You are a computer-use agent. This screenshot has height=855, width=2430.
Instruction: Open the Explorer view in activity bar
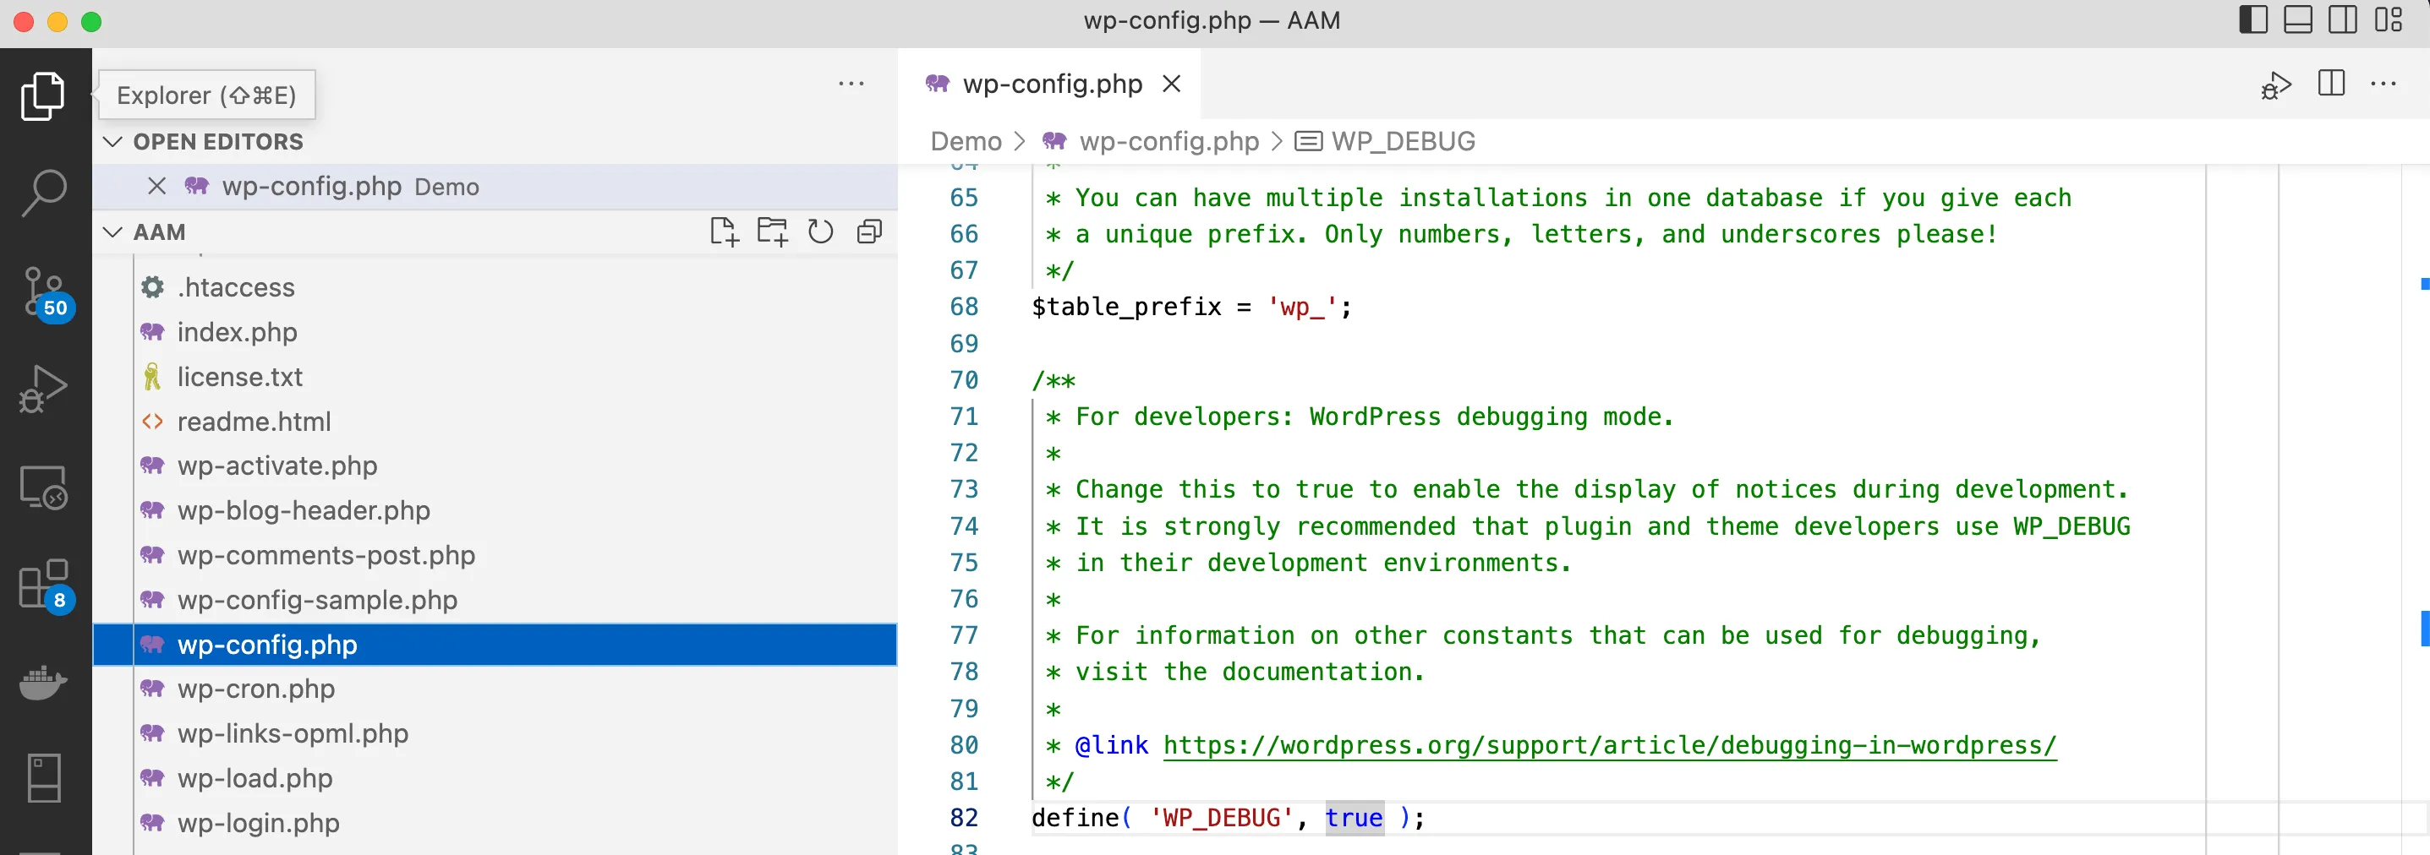pyautogui.click(x=43, y=96)
